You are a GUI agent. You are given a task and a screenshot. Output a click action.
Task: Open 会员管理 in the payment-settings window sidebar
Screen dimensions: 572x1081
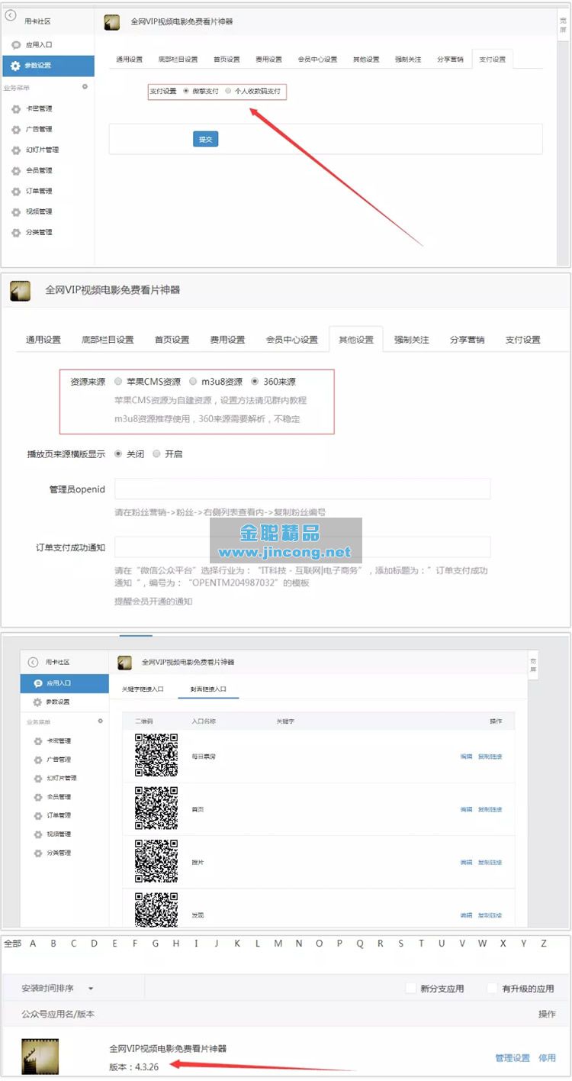(x=39, y=171)
